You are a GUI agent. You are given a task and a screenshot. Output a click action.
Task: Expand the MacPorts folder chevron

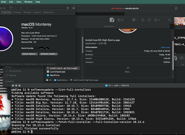(78, 75)
